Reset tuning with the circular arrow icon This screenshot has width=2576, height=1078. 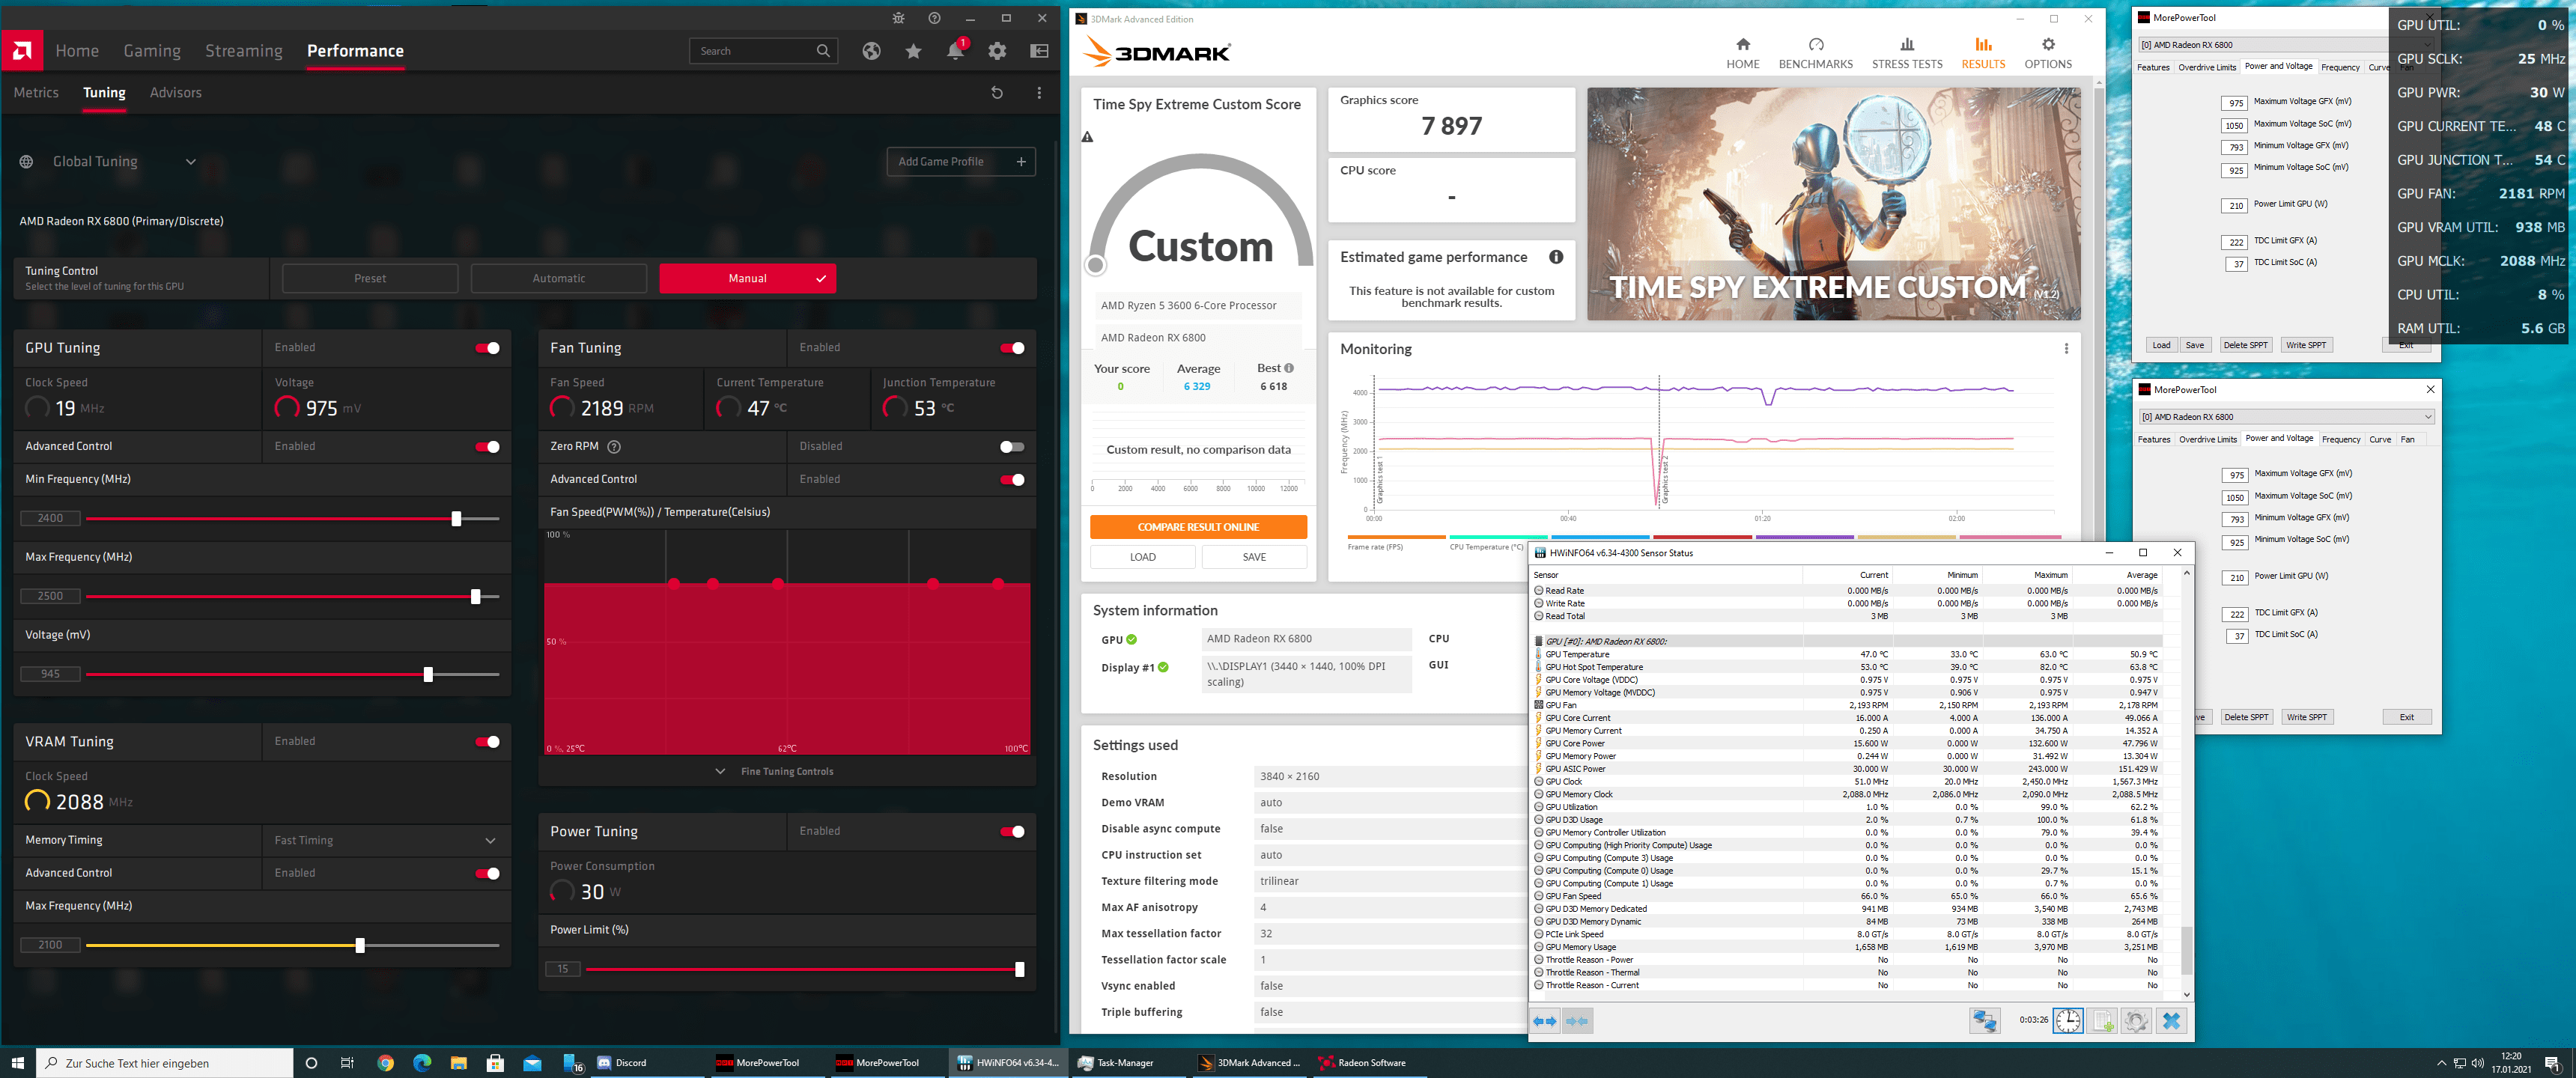[996, 93]
